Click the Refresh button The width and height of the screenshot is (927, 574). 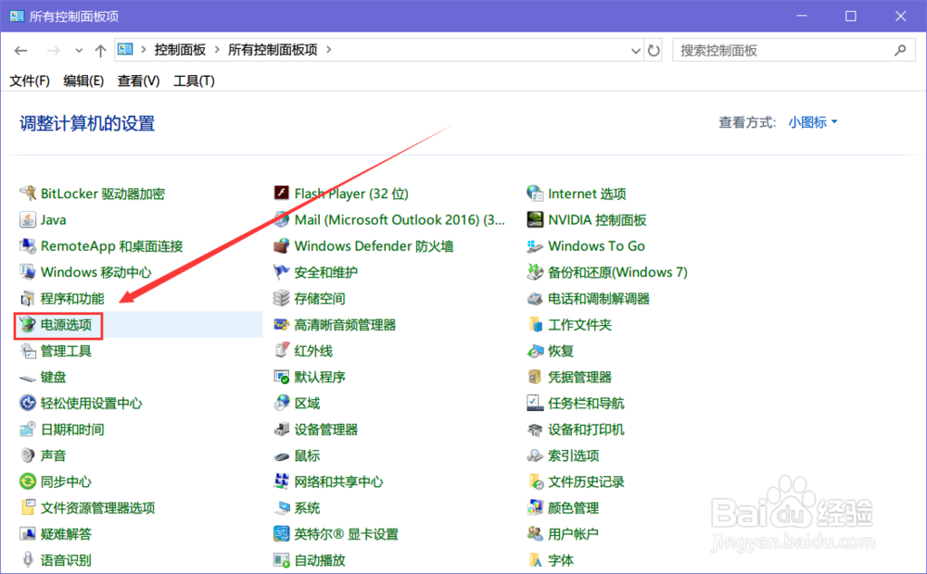coord(654,51)
